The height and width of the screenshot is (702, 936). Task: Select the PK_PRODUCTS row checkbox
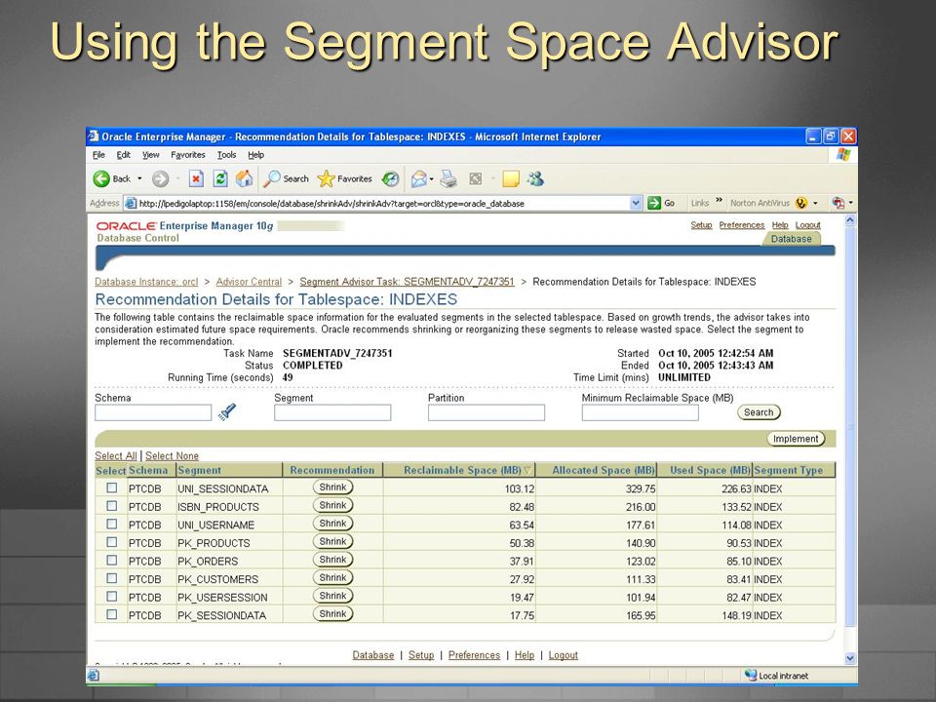pyautogui.click(x=111, y=542)
